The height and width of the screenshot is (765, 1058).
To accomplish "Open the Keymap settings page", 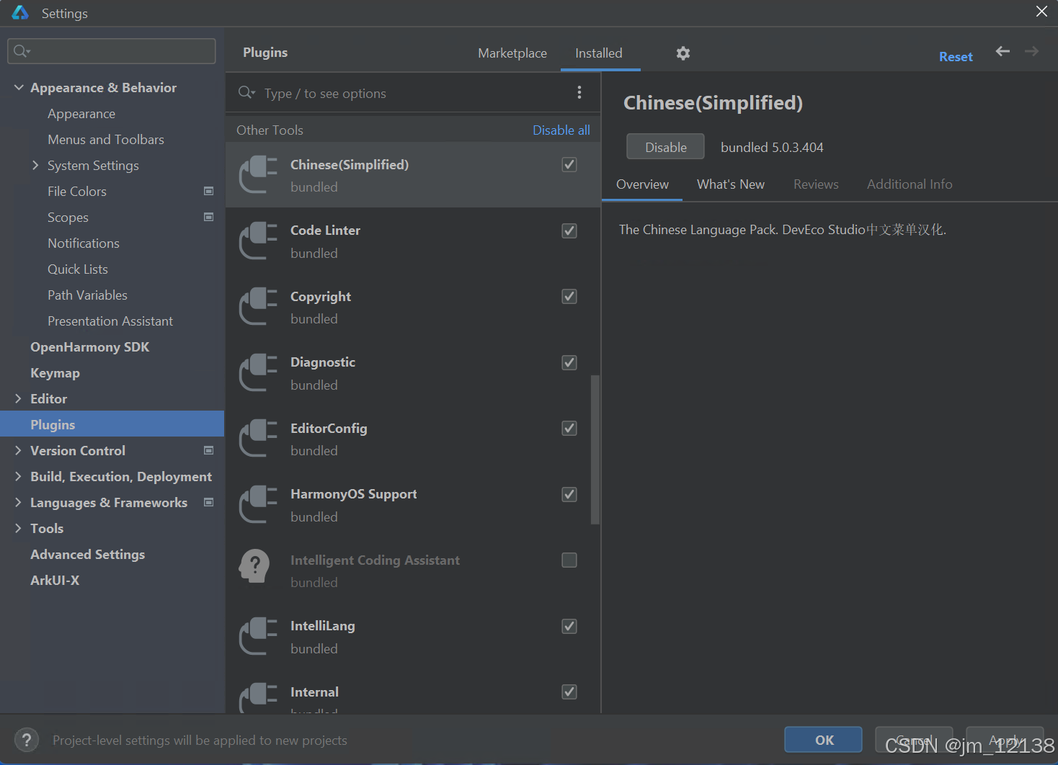I will [x=55, y=372].
